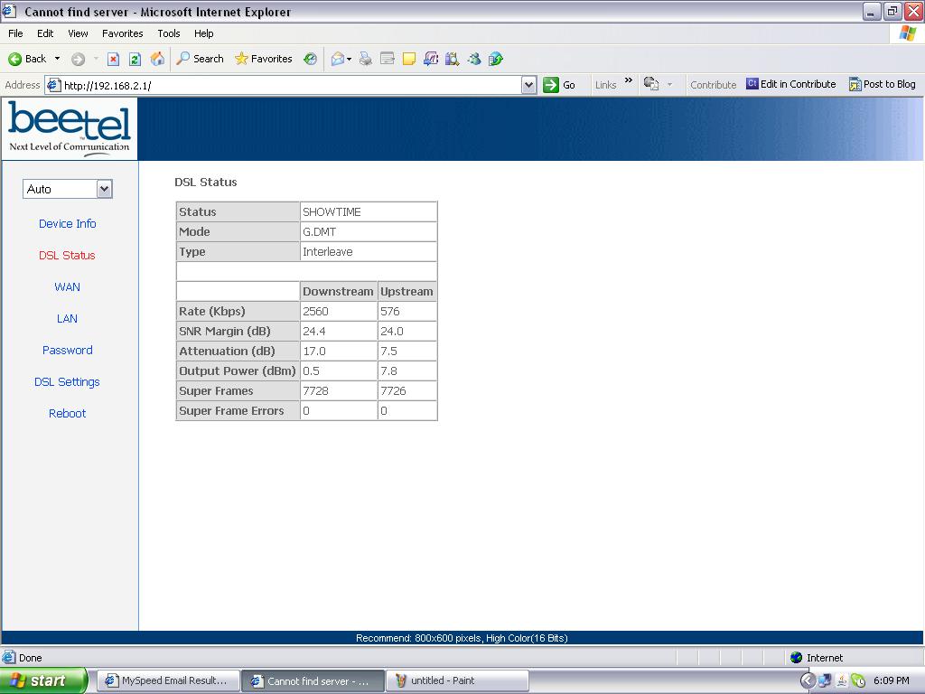Image resolution: width=925 pixels, height=694 pixels.
Task: Click the Stop page loading icon
Action: 113,59
